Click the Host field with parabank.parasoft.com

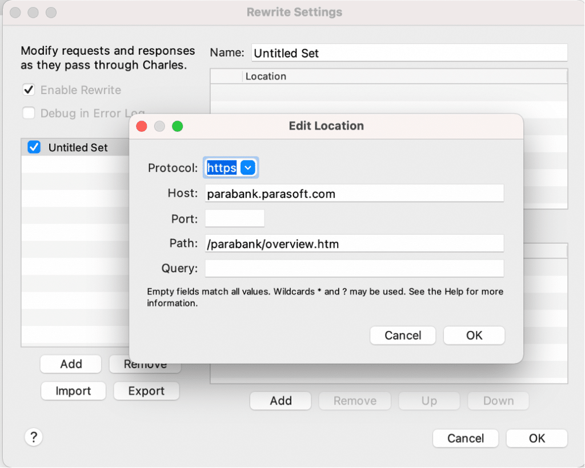(354, 193)
